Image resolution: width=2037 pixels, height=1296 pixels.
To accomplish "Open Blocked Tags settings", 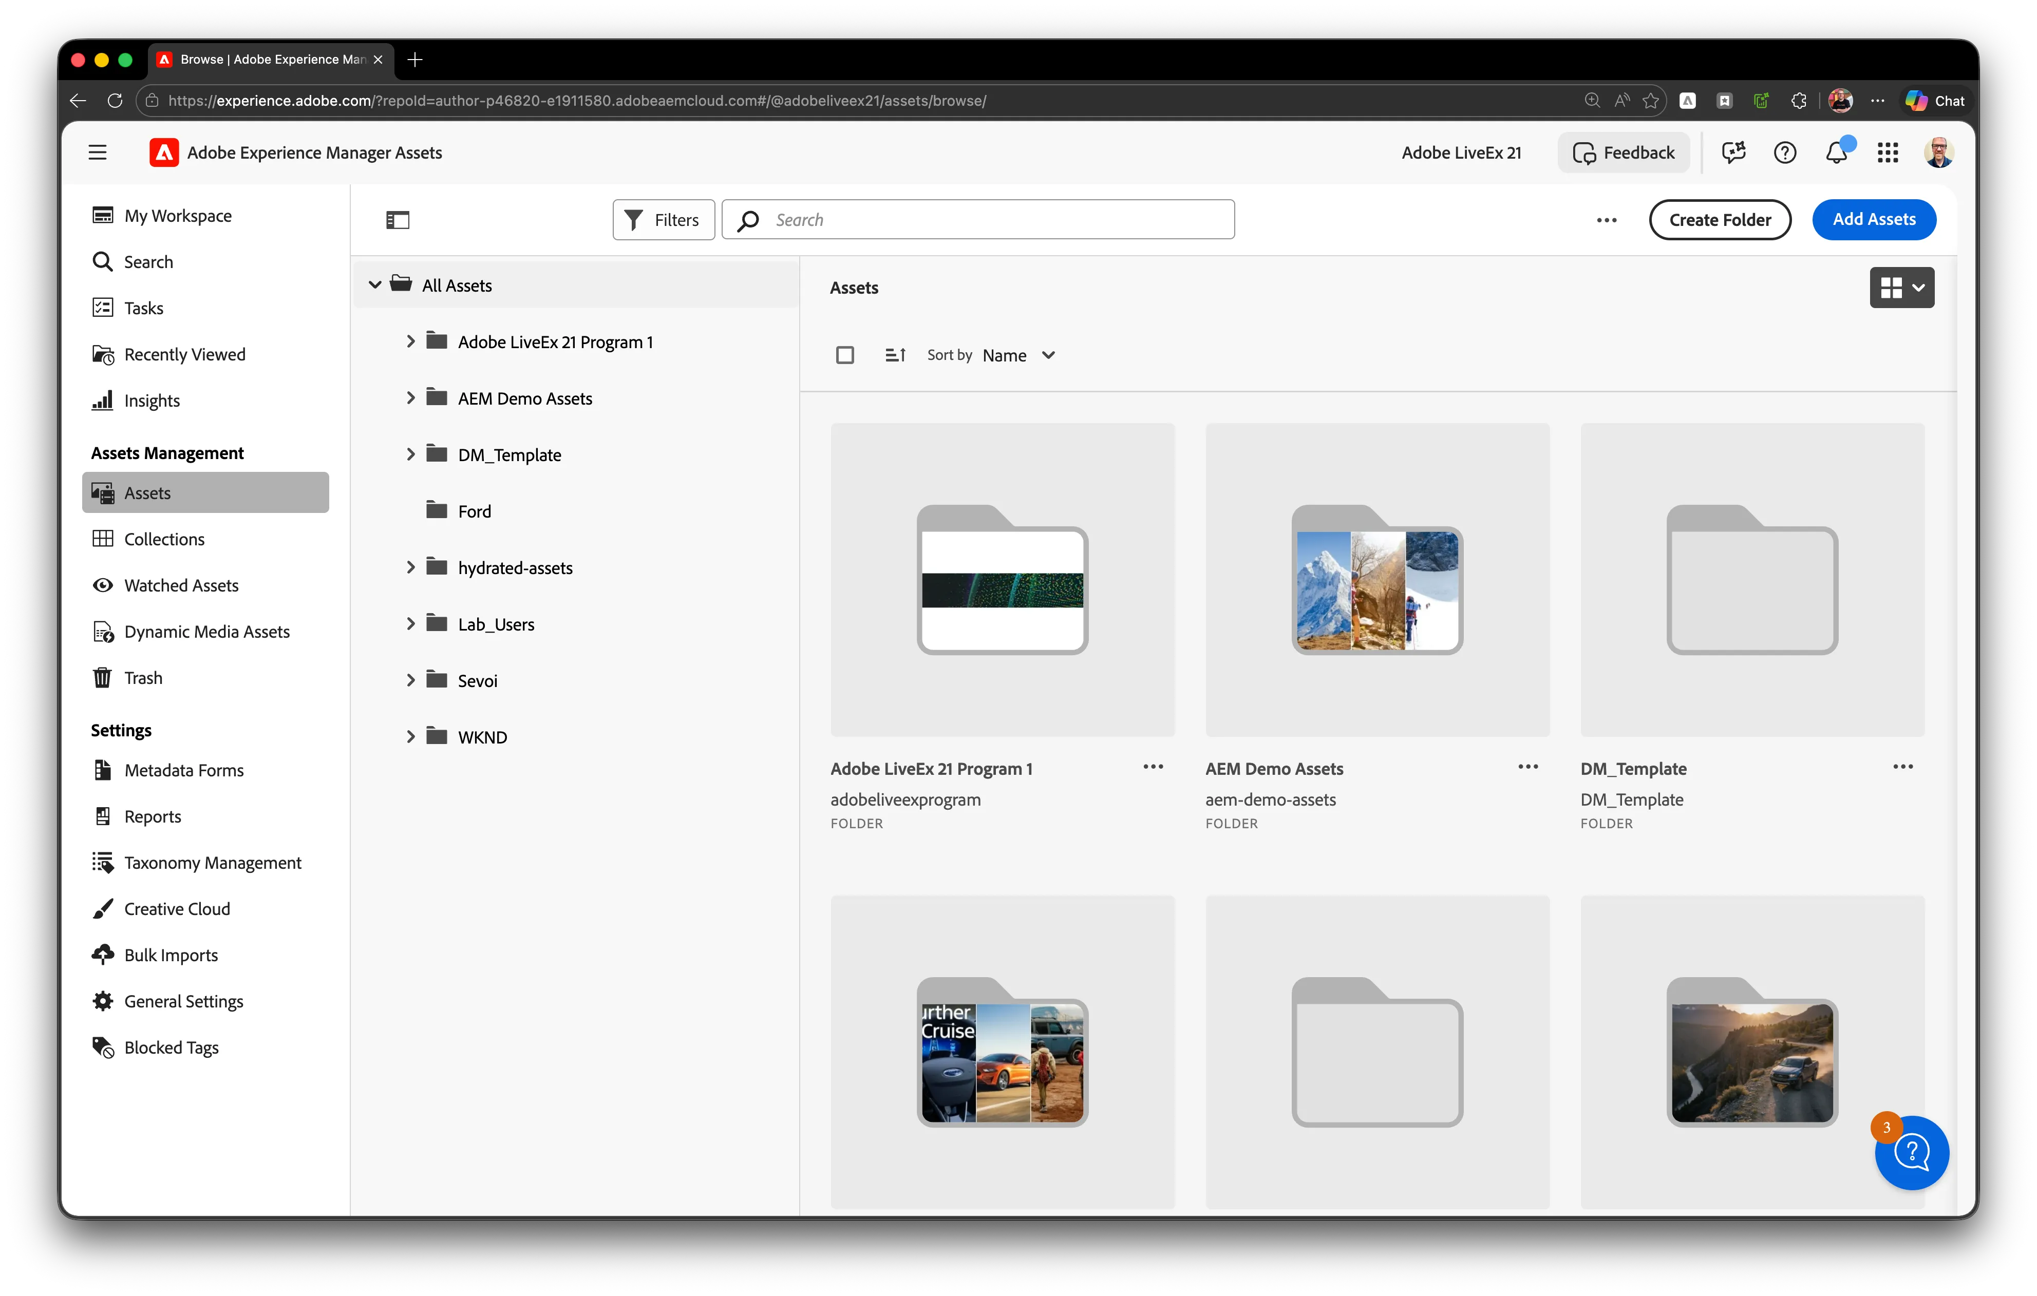I will pyautogui.click(x=205, y=1047).
